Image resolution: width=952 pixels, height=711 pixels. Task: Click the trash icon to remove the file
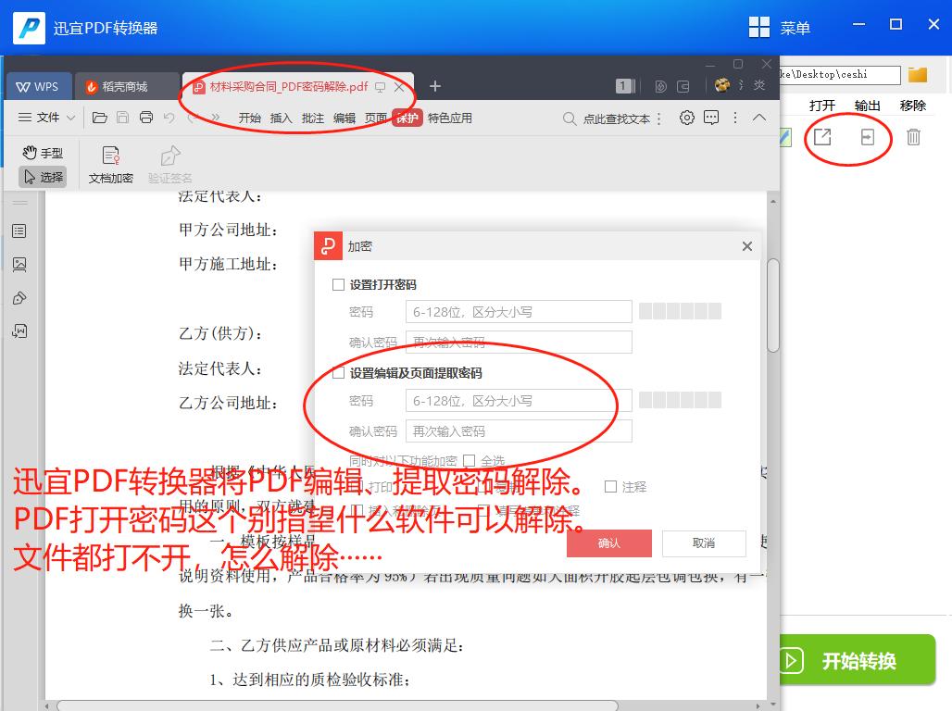coord(913,136)
